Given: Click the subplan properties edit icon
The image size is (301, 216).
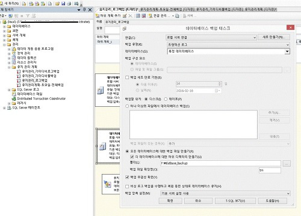Looking at the screenshot, I should click(125, 16).
